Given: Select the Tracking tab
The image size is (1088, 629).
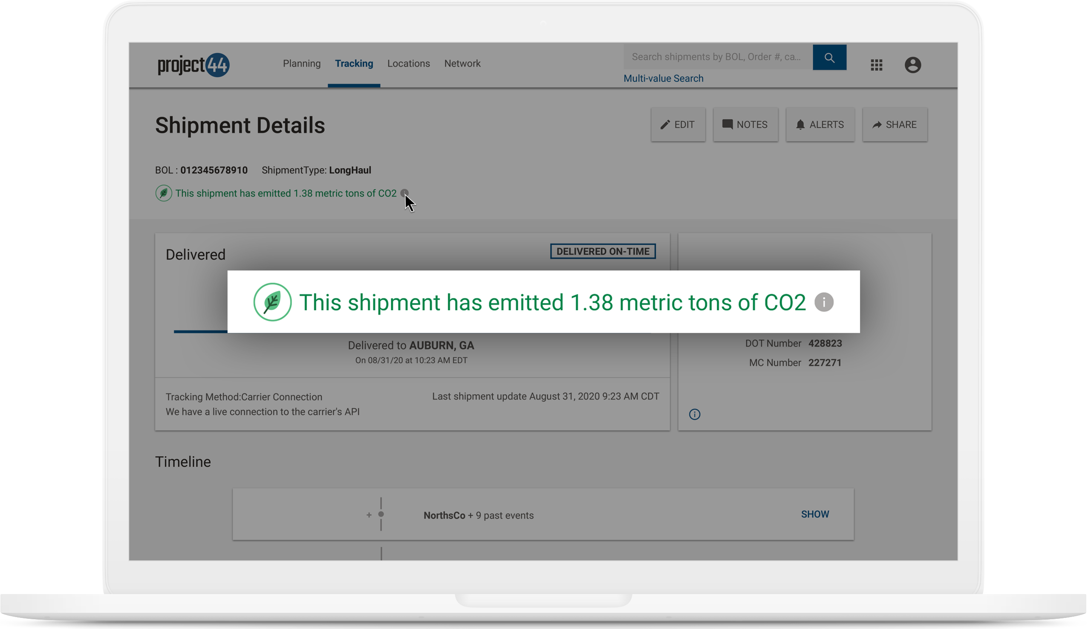Looking at the screenshot, I should tap(354, 64).
